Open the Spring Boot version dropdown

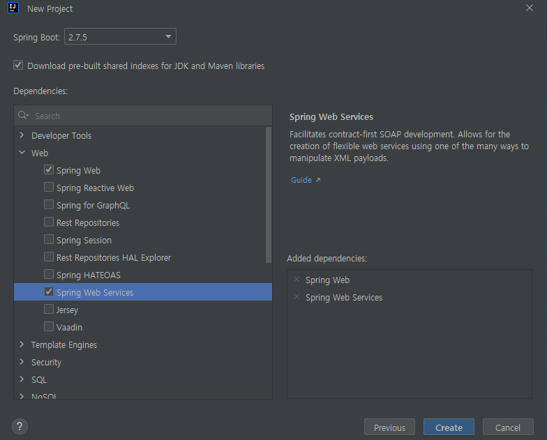click(x=120, y=36)
